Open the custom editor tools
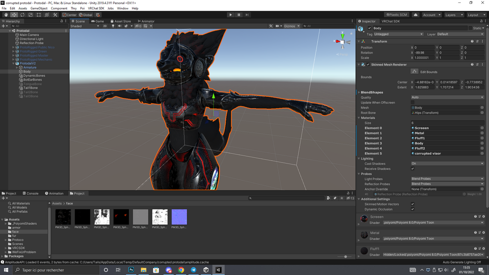Screen dimensions: 489x275 click(55, 15)
